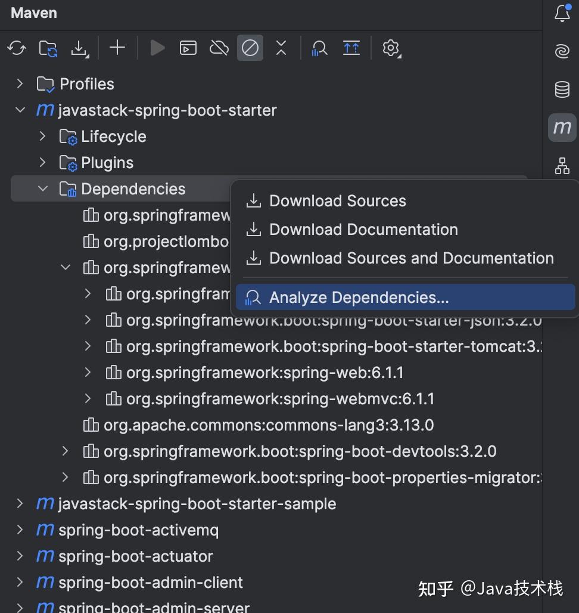Open the Execute Maven Goal icon

click(188, 48)
